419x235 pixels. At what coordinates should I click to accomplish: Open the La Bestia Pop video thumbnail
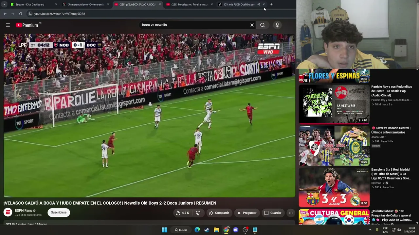(334, 104)
